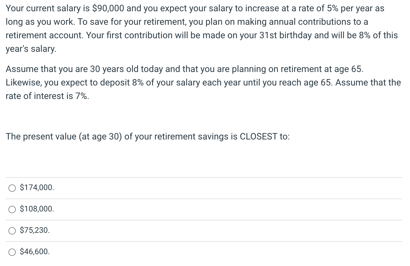The width and height of the screenshot is (410, 266).
Task: Click the "$174,000." answer label text
Action: tap(37, 188)
